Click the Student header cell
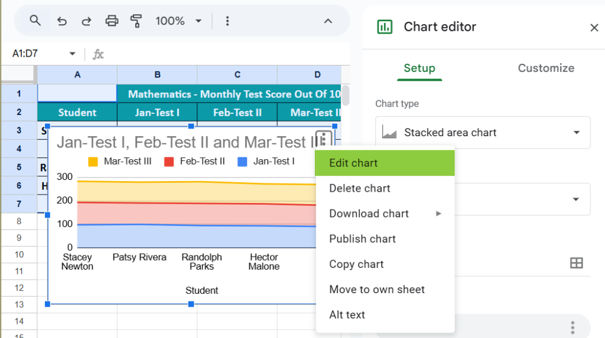 pos(77,113)
